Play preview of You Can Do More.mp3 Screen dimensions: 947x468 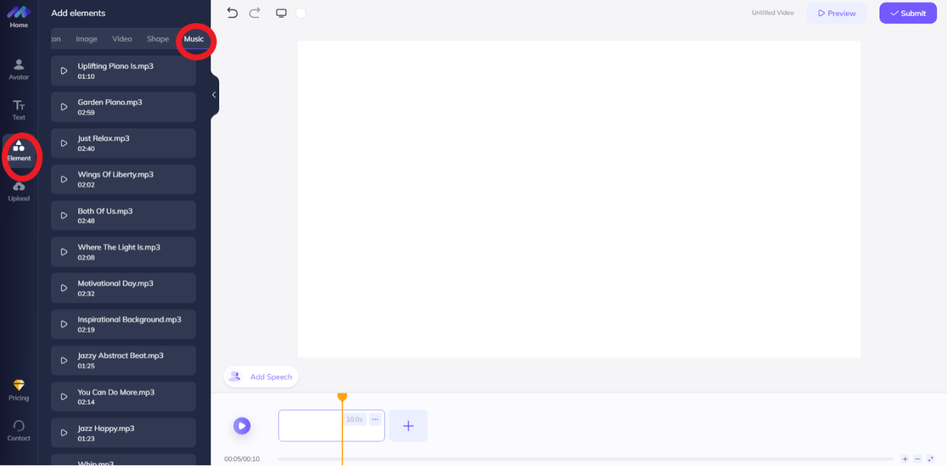(x=64, y=397)
